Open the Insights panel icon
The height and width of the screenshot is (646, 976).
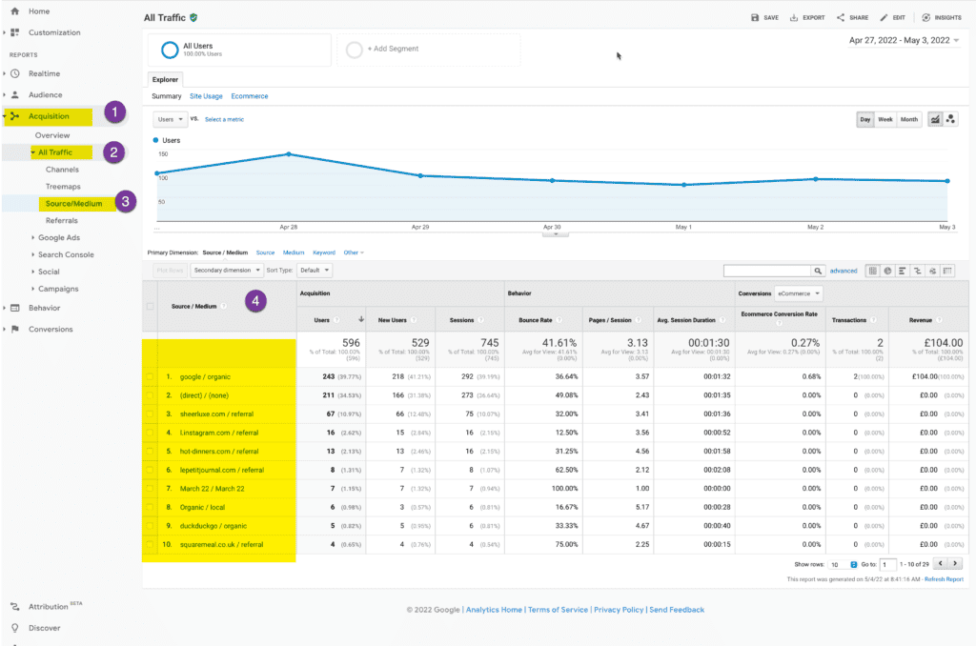[925, 17]
